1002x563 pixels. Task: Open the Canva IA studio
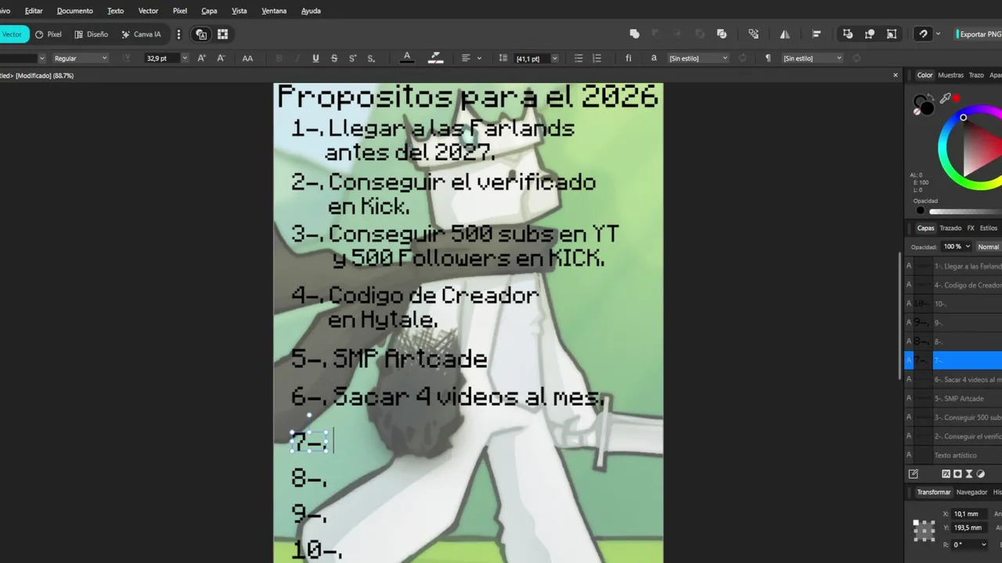coord(142,34)
